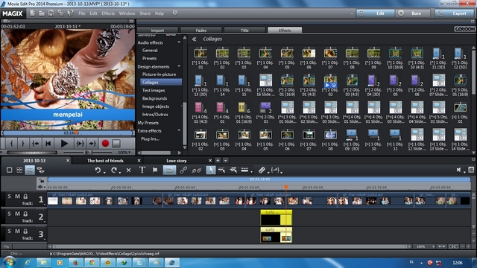Click the set marker flag icon

point(155,170)
